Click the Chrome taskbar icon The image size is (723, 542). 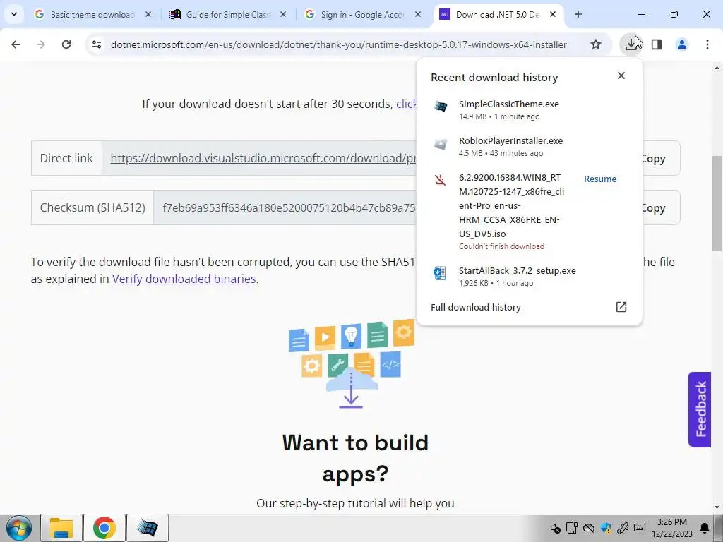[x=104, y=528]
